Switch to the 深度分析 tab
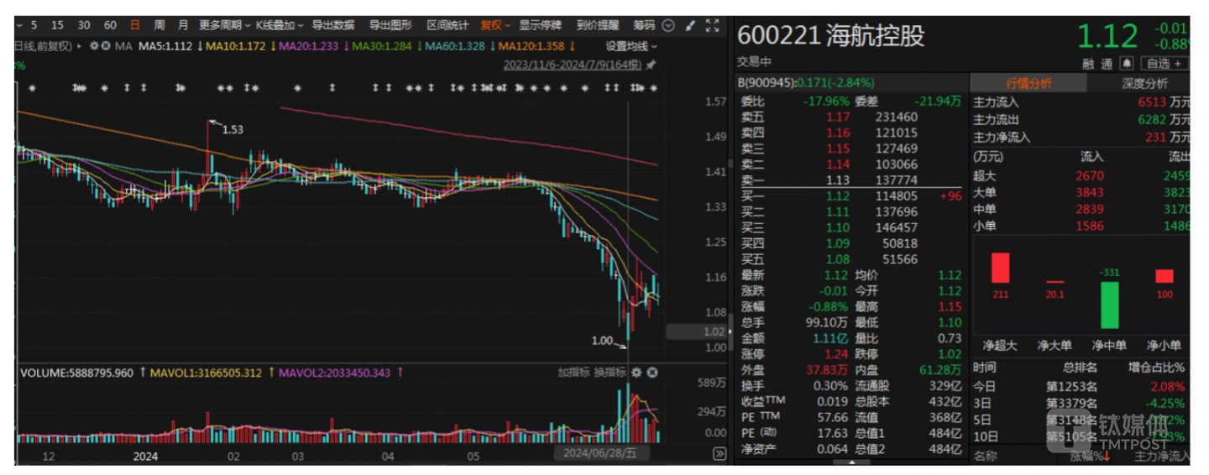The height and width of the screenshot is (475, 1209). point(1144,83)
